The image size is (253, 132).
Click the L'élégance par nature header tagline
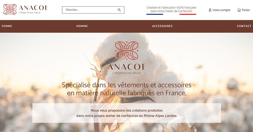pyautogui.click(x=30, y=13)
